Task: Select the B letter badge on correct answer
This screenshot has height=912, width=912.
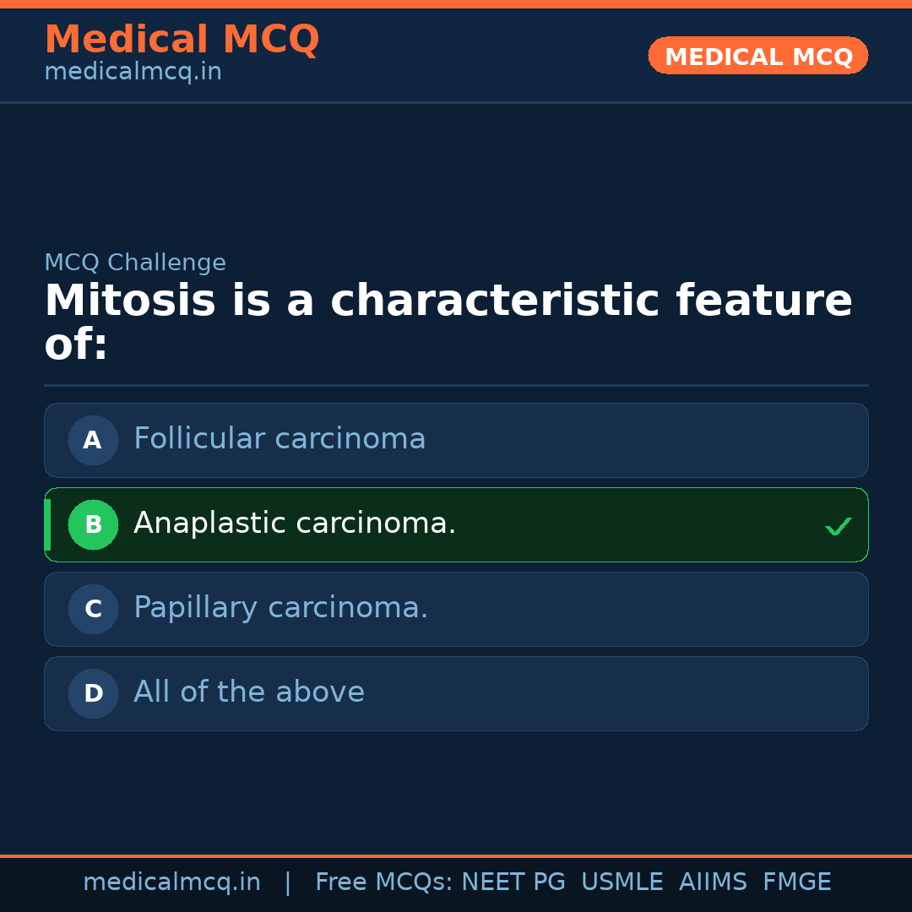Action: (x=93, y=524)
